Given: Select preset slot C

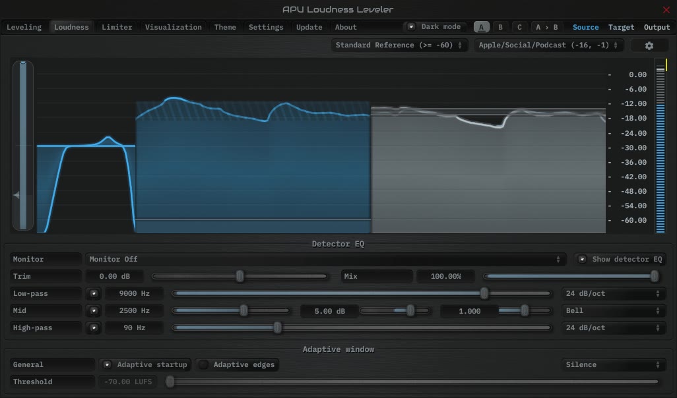Looking at the screenshot, I should tap(519, 27).
